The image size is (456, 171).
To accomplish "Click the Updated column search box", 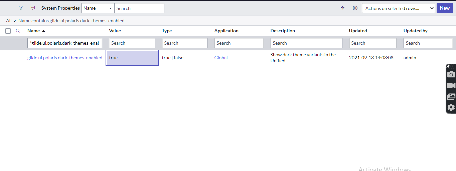I will pyautogui.click(x=373, y=43).
